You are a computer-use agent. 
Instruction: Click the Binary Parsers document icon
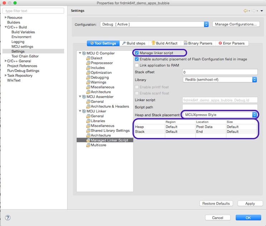(186, 43)
